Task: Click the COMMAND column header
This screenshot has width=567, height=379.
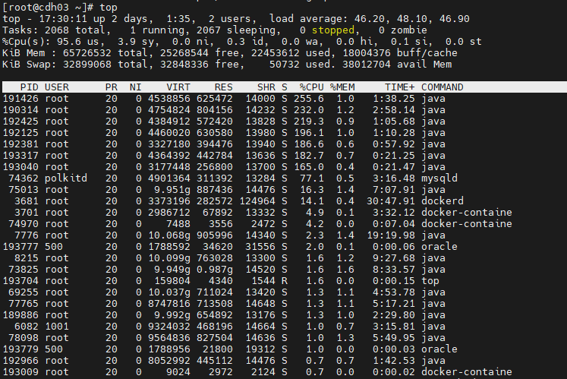Action: pos(443,87)
